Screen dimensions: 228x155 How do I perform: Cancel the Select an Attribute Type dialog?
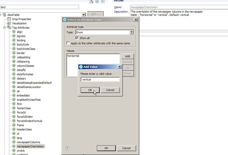[126, 148]
